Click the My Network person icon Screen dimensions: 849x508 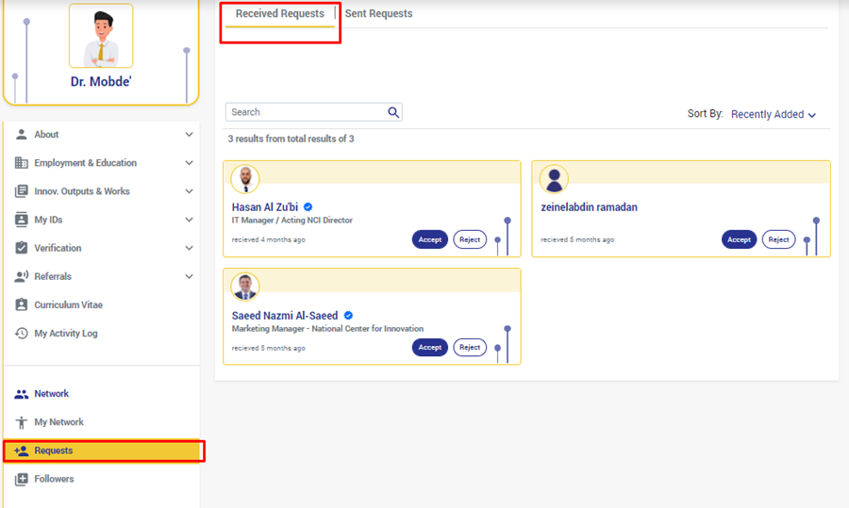coord(22,422)
